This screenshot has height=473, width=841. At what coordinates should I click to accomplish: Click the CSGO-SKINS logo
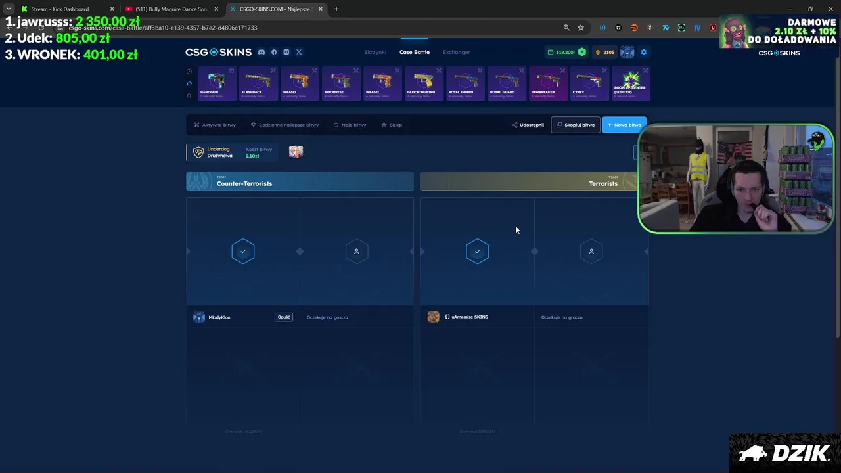(x=218, y=52)
